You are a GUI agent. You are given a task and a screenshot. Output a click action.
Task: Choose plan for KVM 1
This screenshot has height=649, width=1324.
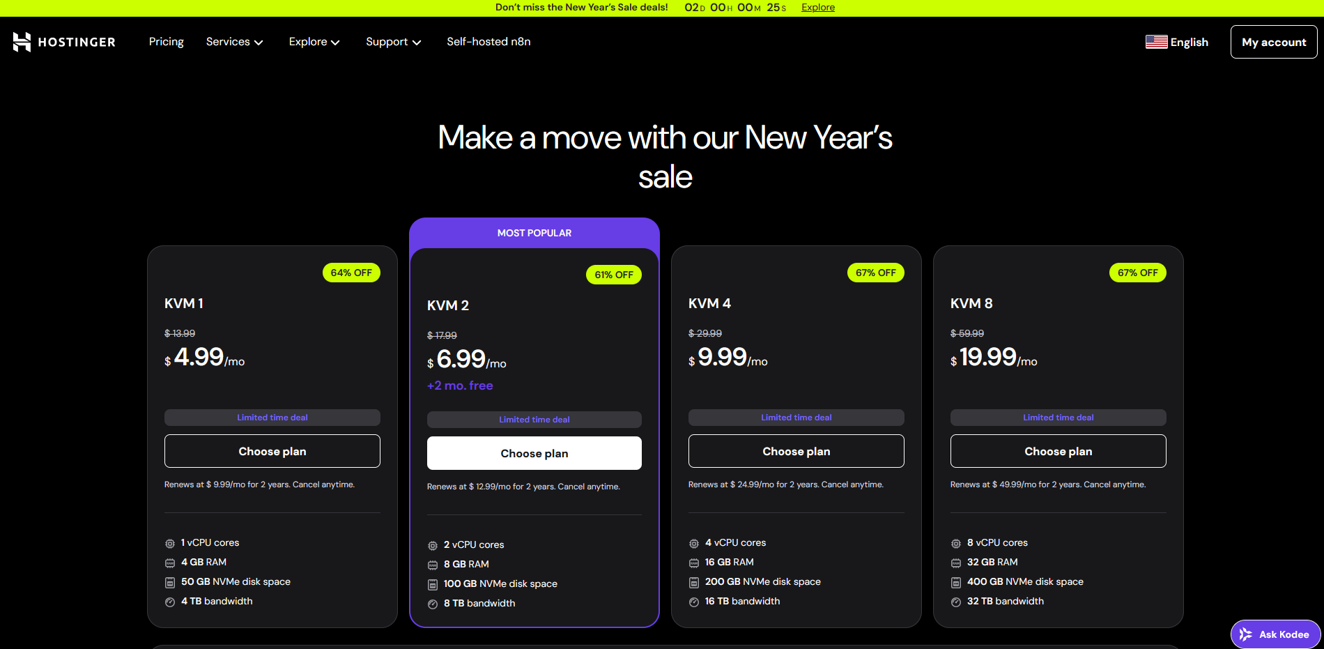[272, 451]
